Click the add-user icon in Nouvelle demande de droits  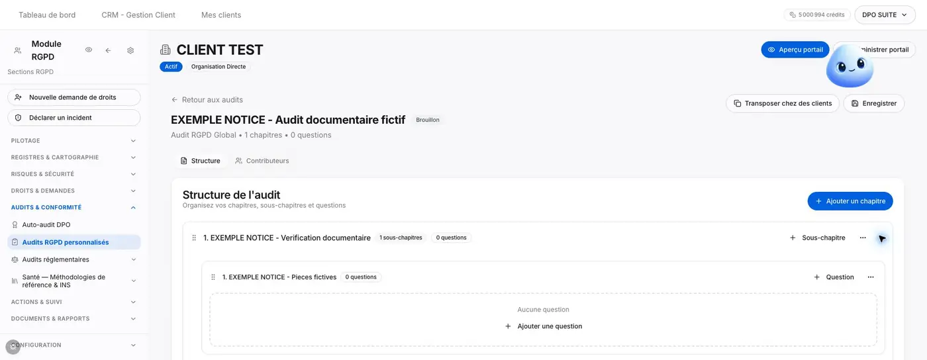coord(18,97)
